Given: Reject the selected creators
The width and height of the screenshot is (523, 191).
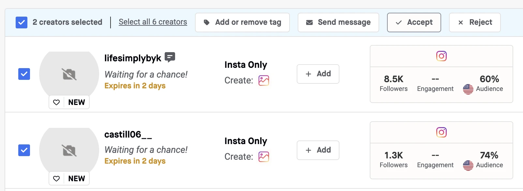Looking at the screenshot, I should pos(475,22).
